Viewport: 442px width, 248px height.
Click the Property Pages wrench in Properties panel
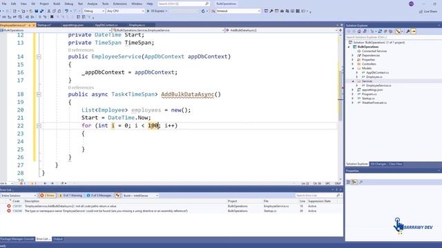point(361,182)
